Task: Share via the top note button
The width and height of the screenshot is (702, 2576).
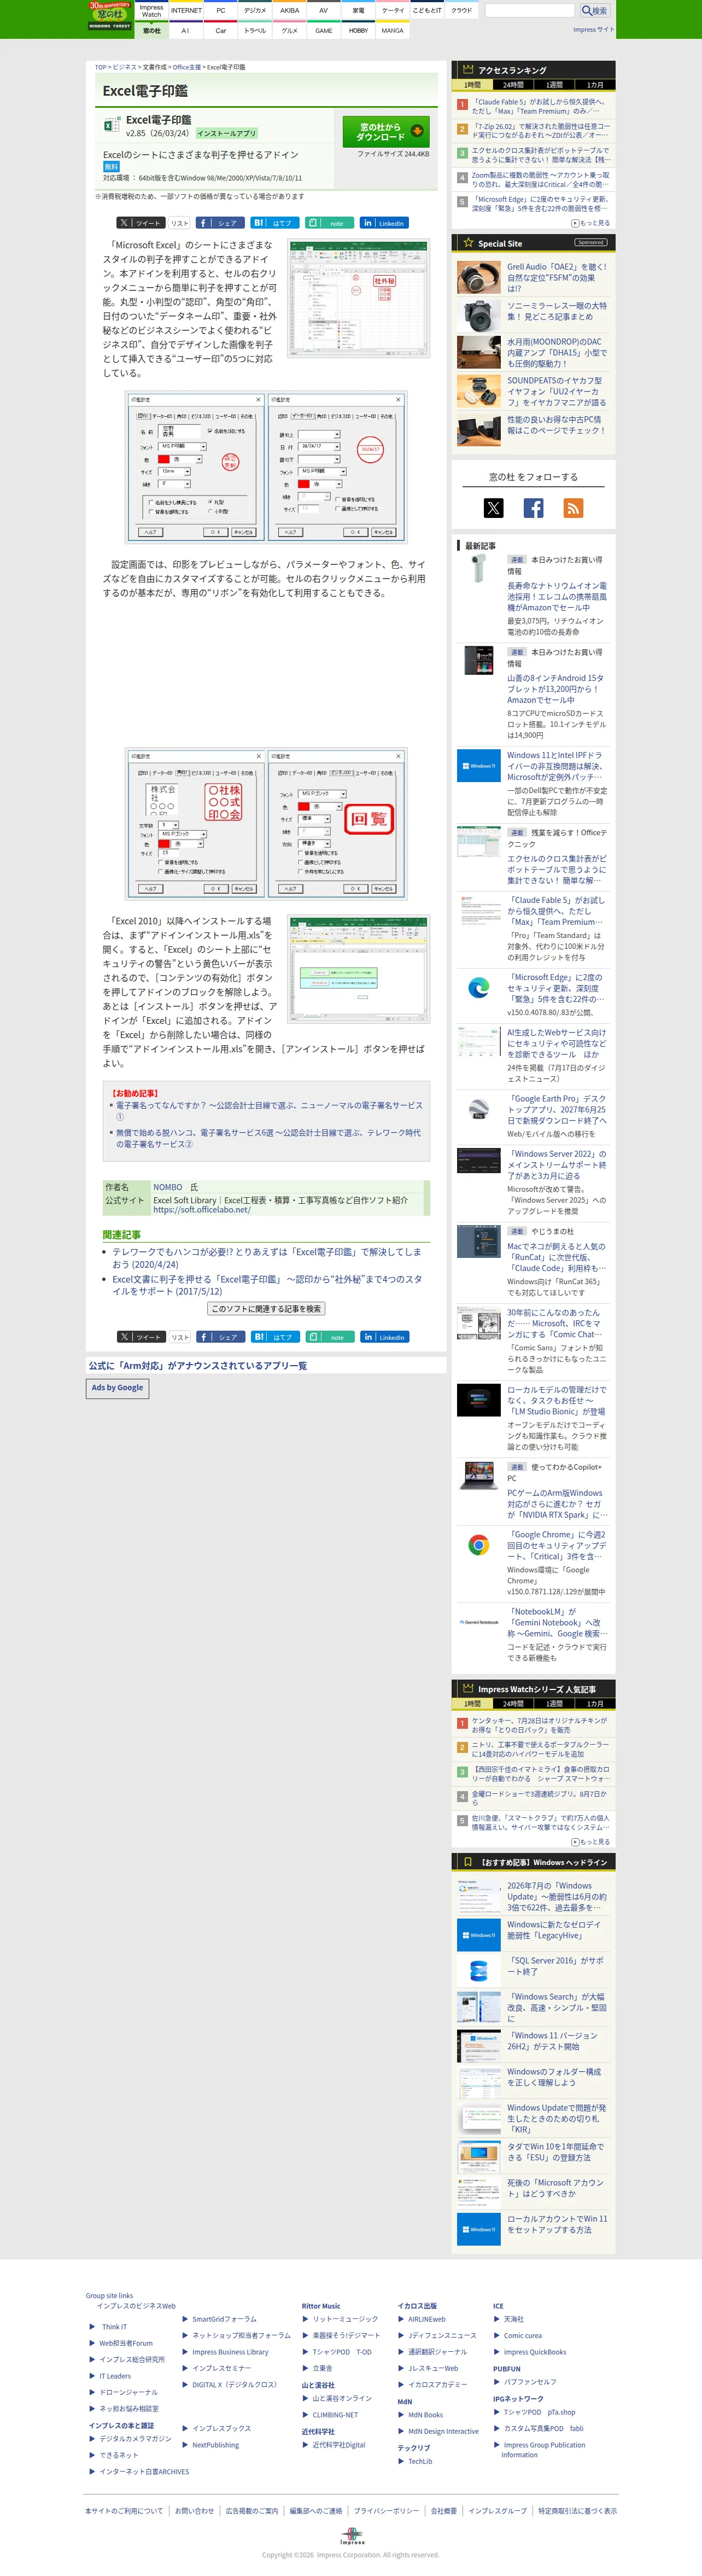Action: click(329, 223)
